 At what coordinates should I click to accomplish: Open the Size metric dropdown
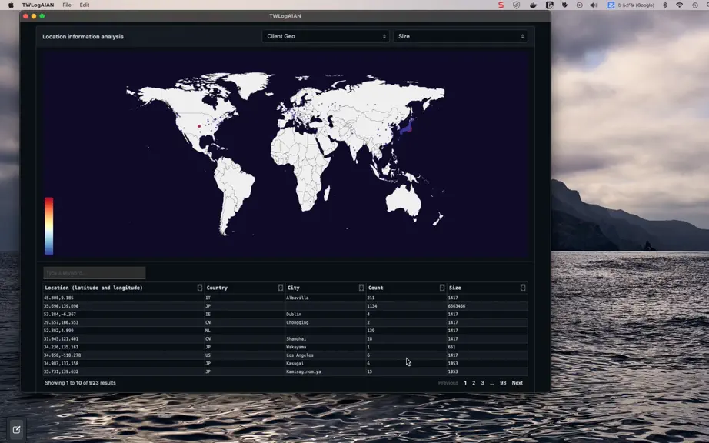click(460, 36)
